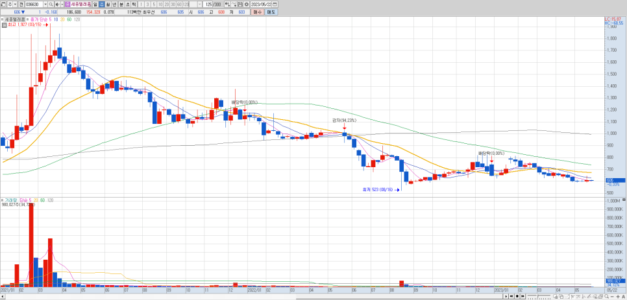This screenshot has height=300, width=627.
Task: Open the stock code 036630 dropdown arrow
Action: [45, 4]
